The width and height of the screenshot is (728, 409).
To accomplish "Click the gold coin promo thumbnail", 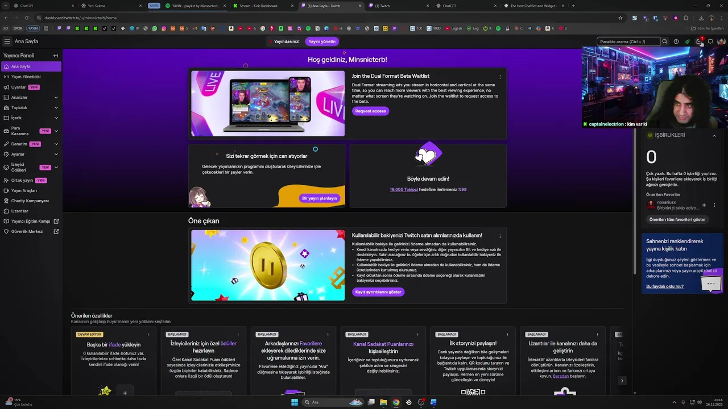I will pos(268,265).
